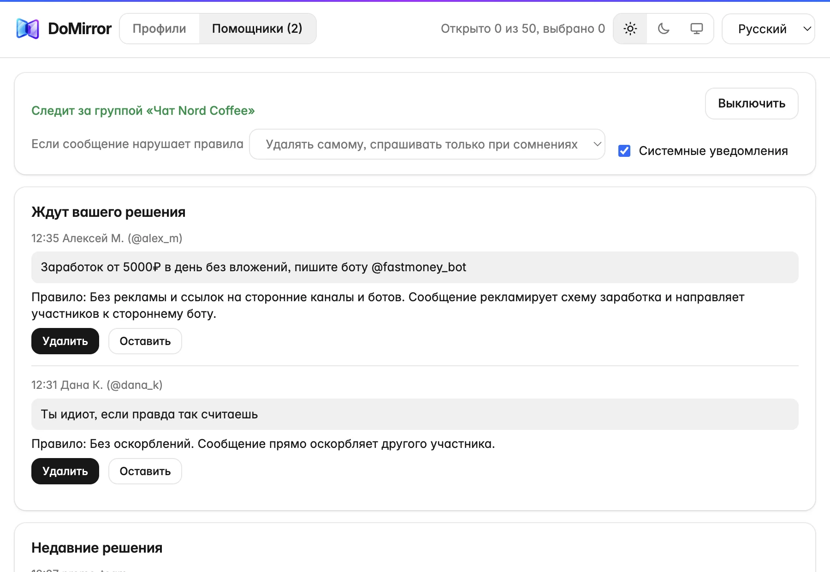Click '12:35 Алексей М. (@alex_m)' line
830x572 pixels.
pyautogui.click(x=107, y=238)
